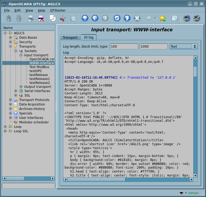This screenshot has width=206, height=197.
Task: Select testOPC input transport
Action: [x=36, y=71]
